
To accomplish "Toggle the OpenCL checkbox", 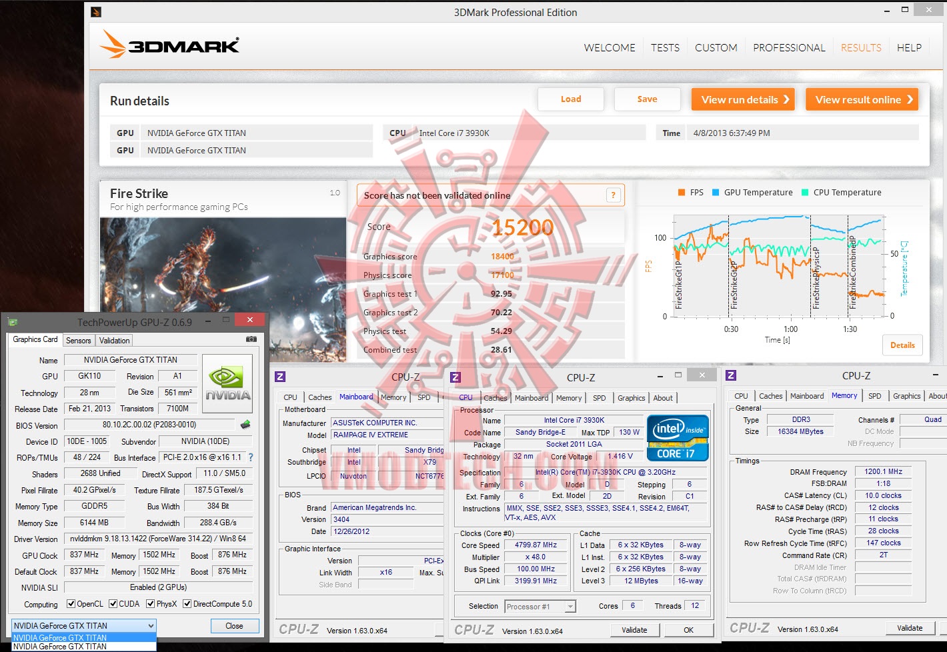I will click(71, 604).
